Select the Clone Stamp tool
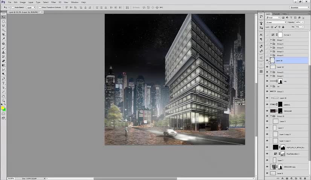This screenshot has height=180, width=311. 3,52
